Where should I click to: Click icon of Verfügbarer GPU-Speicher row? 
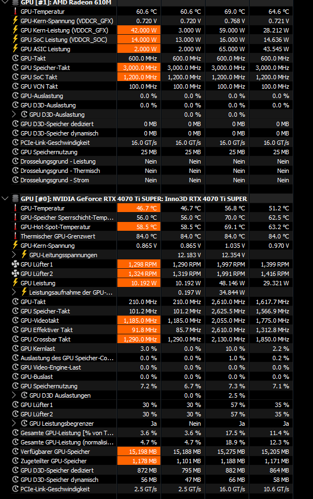point(15,451)
